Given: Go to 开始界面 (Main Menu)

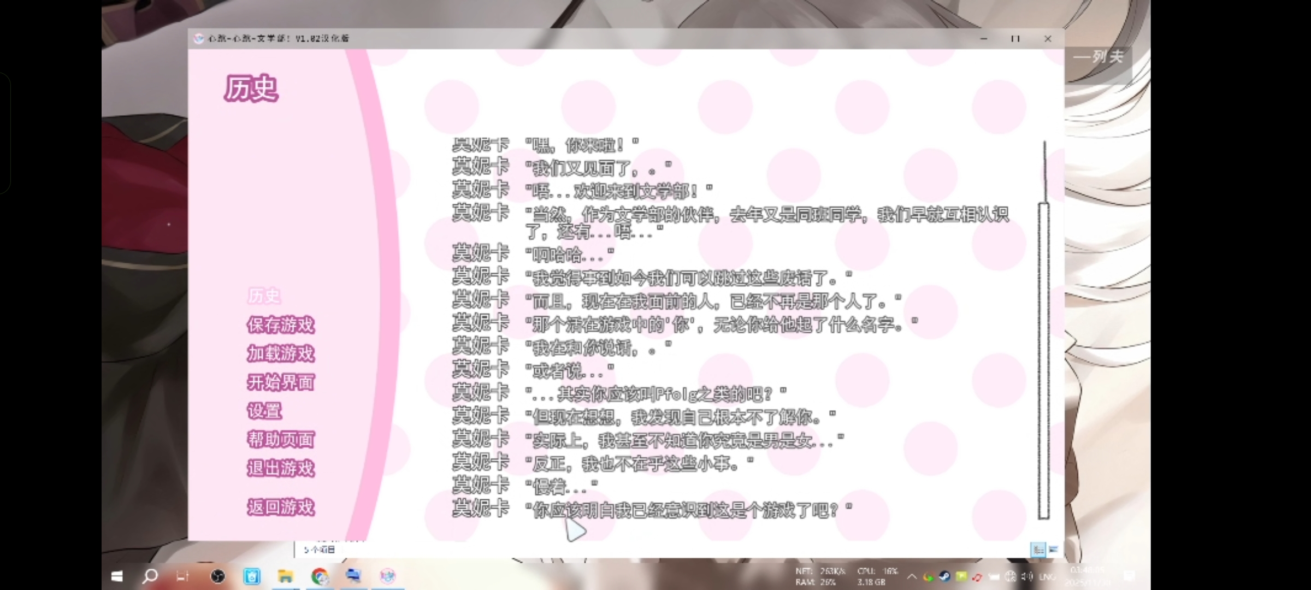Looking at the screenshot, I should click(x=281, y=382).
